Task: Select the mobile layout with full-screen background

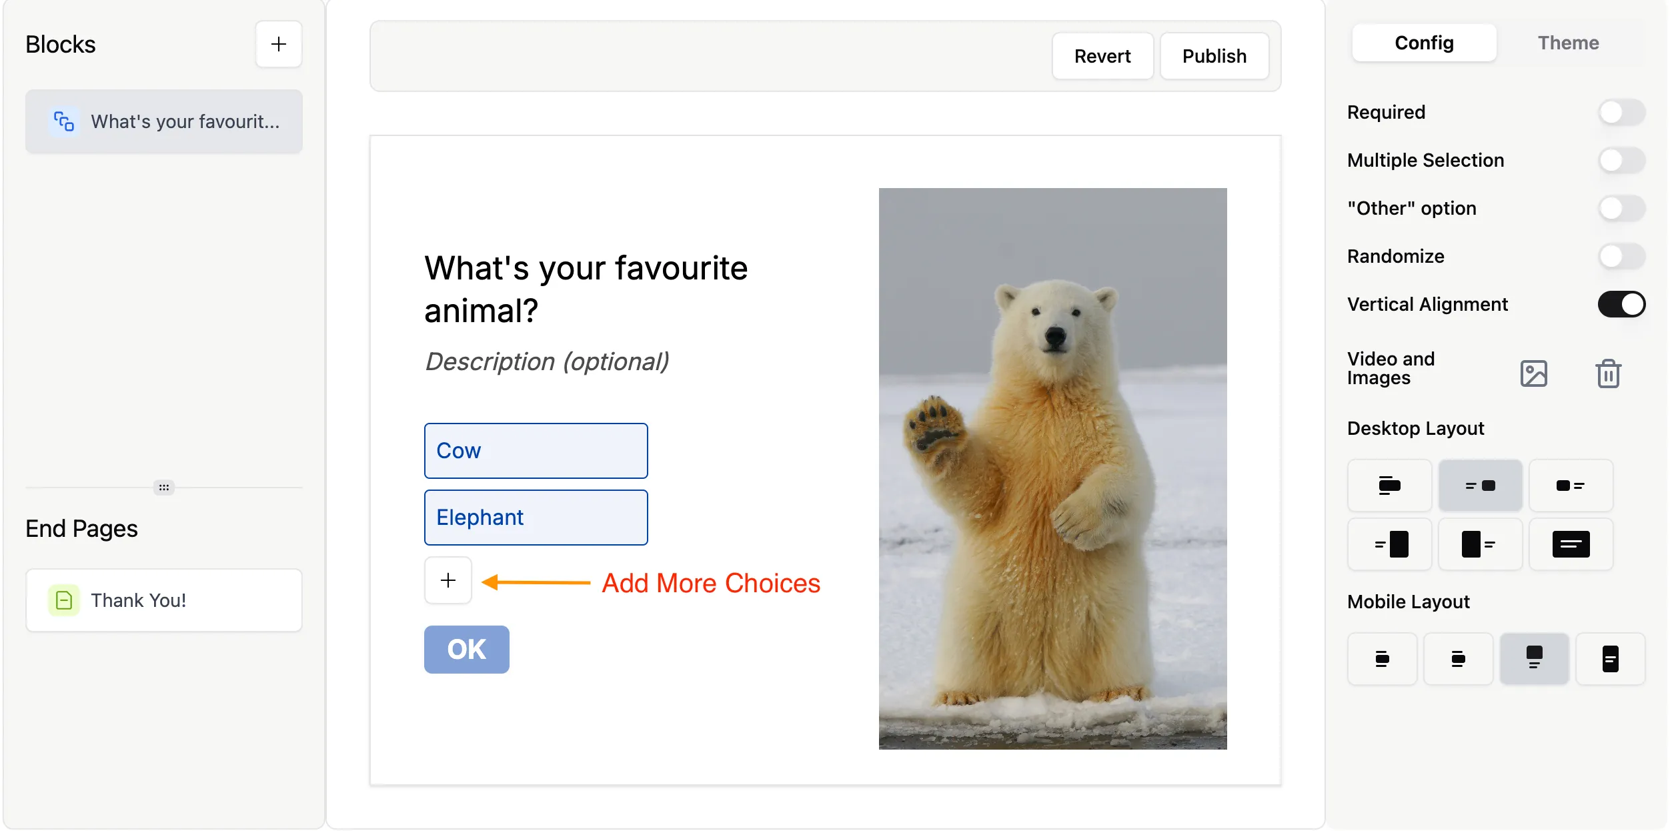Action: [1610, 659]
